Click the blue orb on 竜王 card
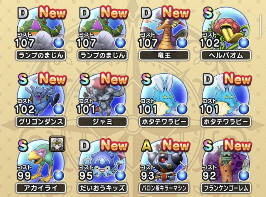 pyautogui.click(x=182, y=43)
